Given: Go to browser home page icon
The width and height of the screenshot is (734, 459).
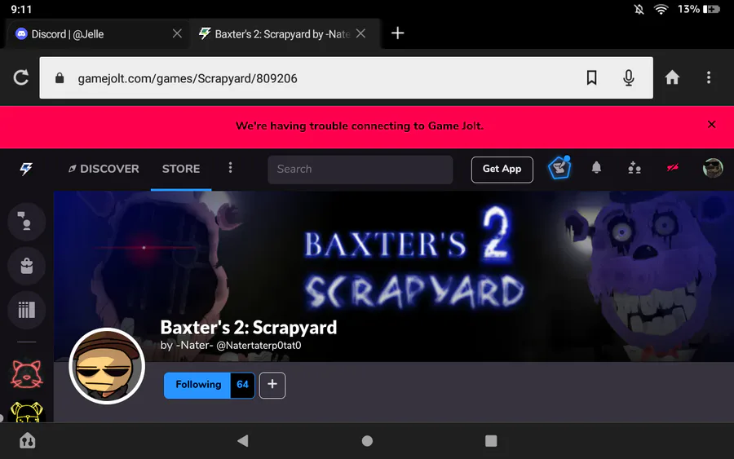Looking at the screenshot, I should pos(672,77).
